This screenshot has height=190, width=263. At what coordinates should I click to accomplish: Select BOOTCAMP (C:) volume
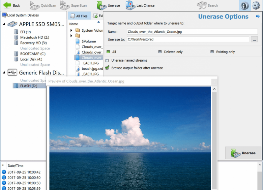[32, 54]
